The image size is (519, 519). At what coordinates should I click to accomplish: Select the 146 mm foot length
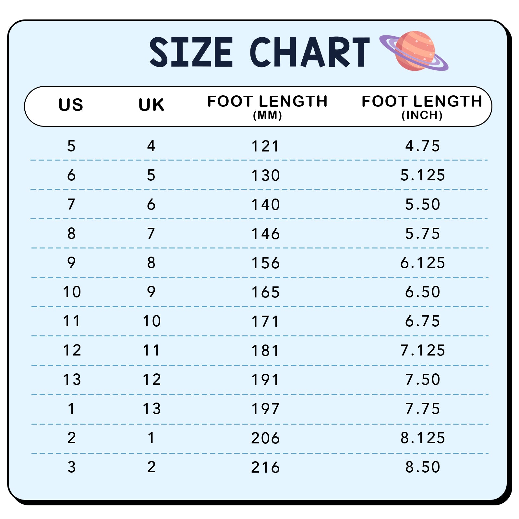[265, 234]
